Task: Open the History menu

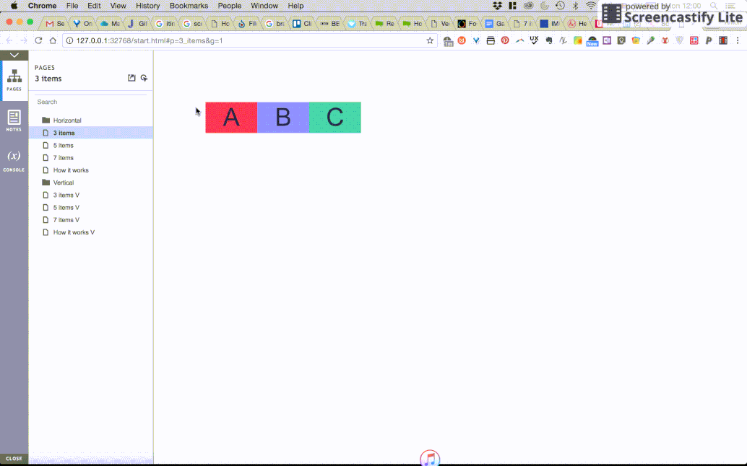Action: click(x=147, y=5)
